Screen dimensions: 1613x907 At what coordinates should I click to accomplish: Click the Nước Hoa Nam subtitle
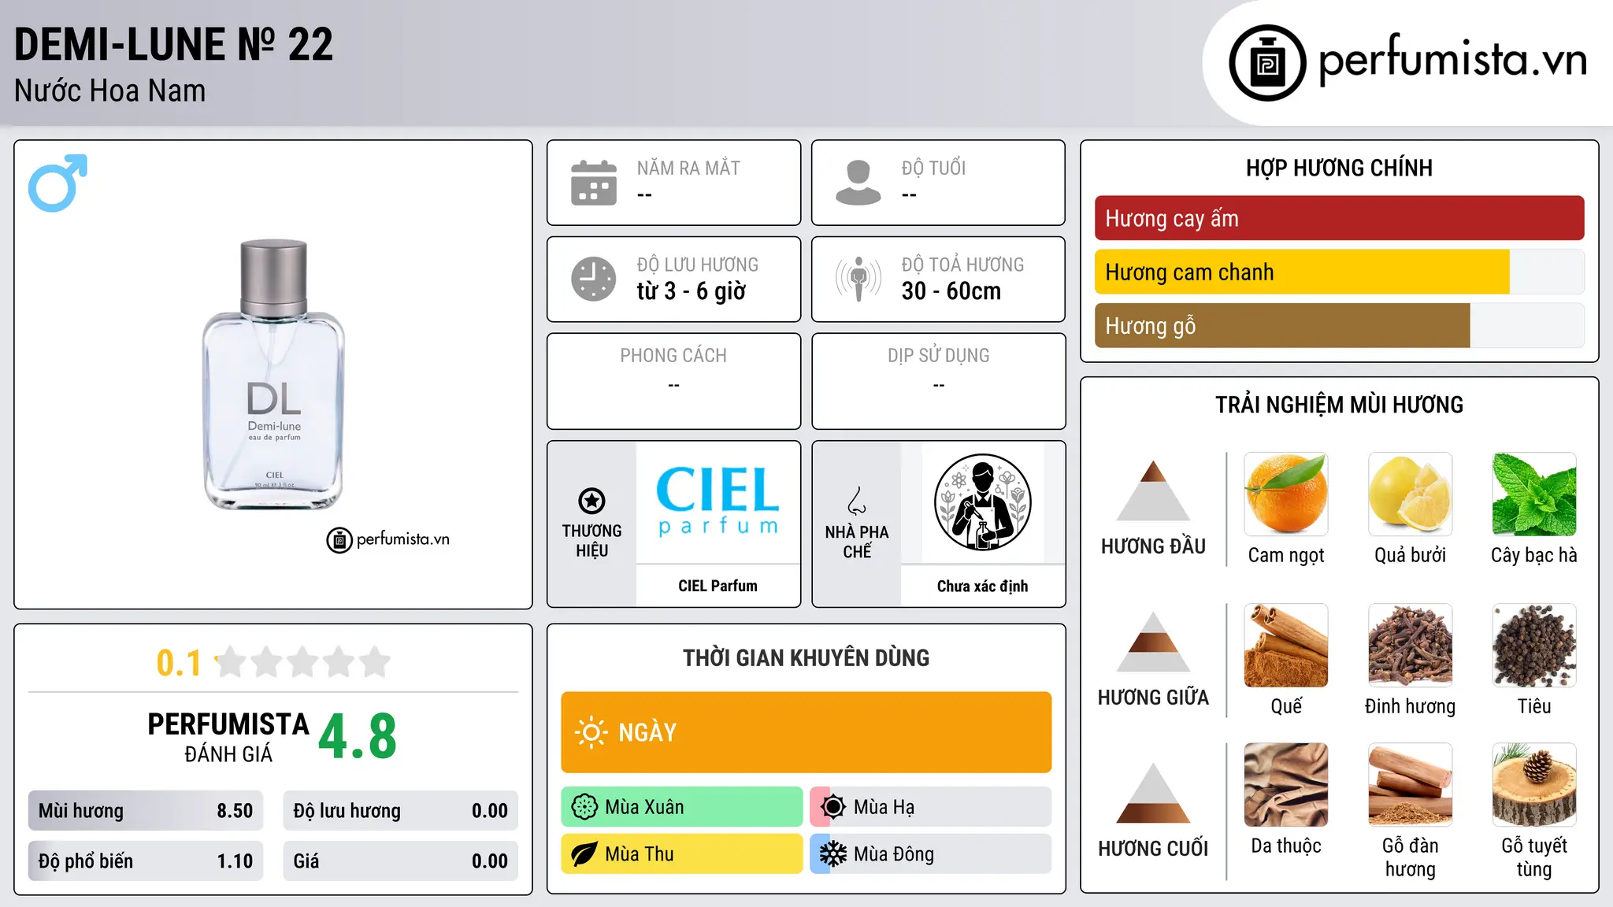point(109,91)
